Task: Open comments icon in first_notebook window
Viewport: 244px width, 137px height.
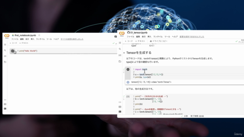Action: click(116, 37)
